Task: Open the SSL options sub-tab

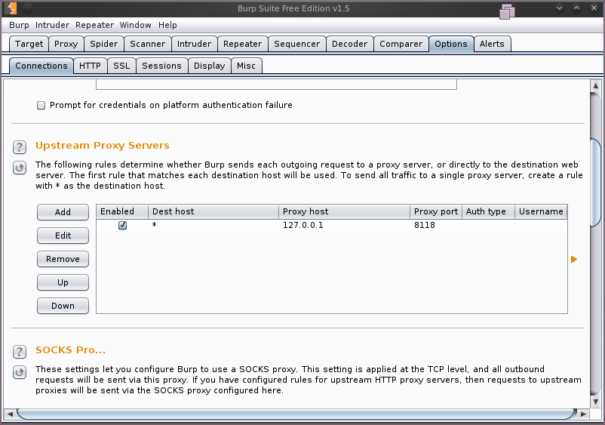Action: point(121,66)
